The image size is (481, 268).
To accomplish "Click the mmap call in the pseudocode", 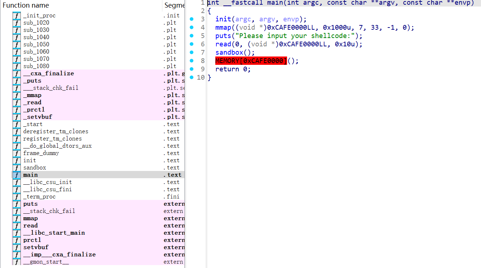I will (x=223, y=27).
